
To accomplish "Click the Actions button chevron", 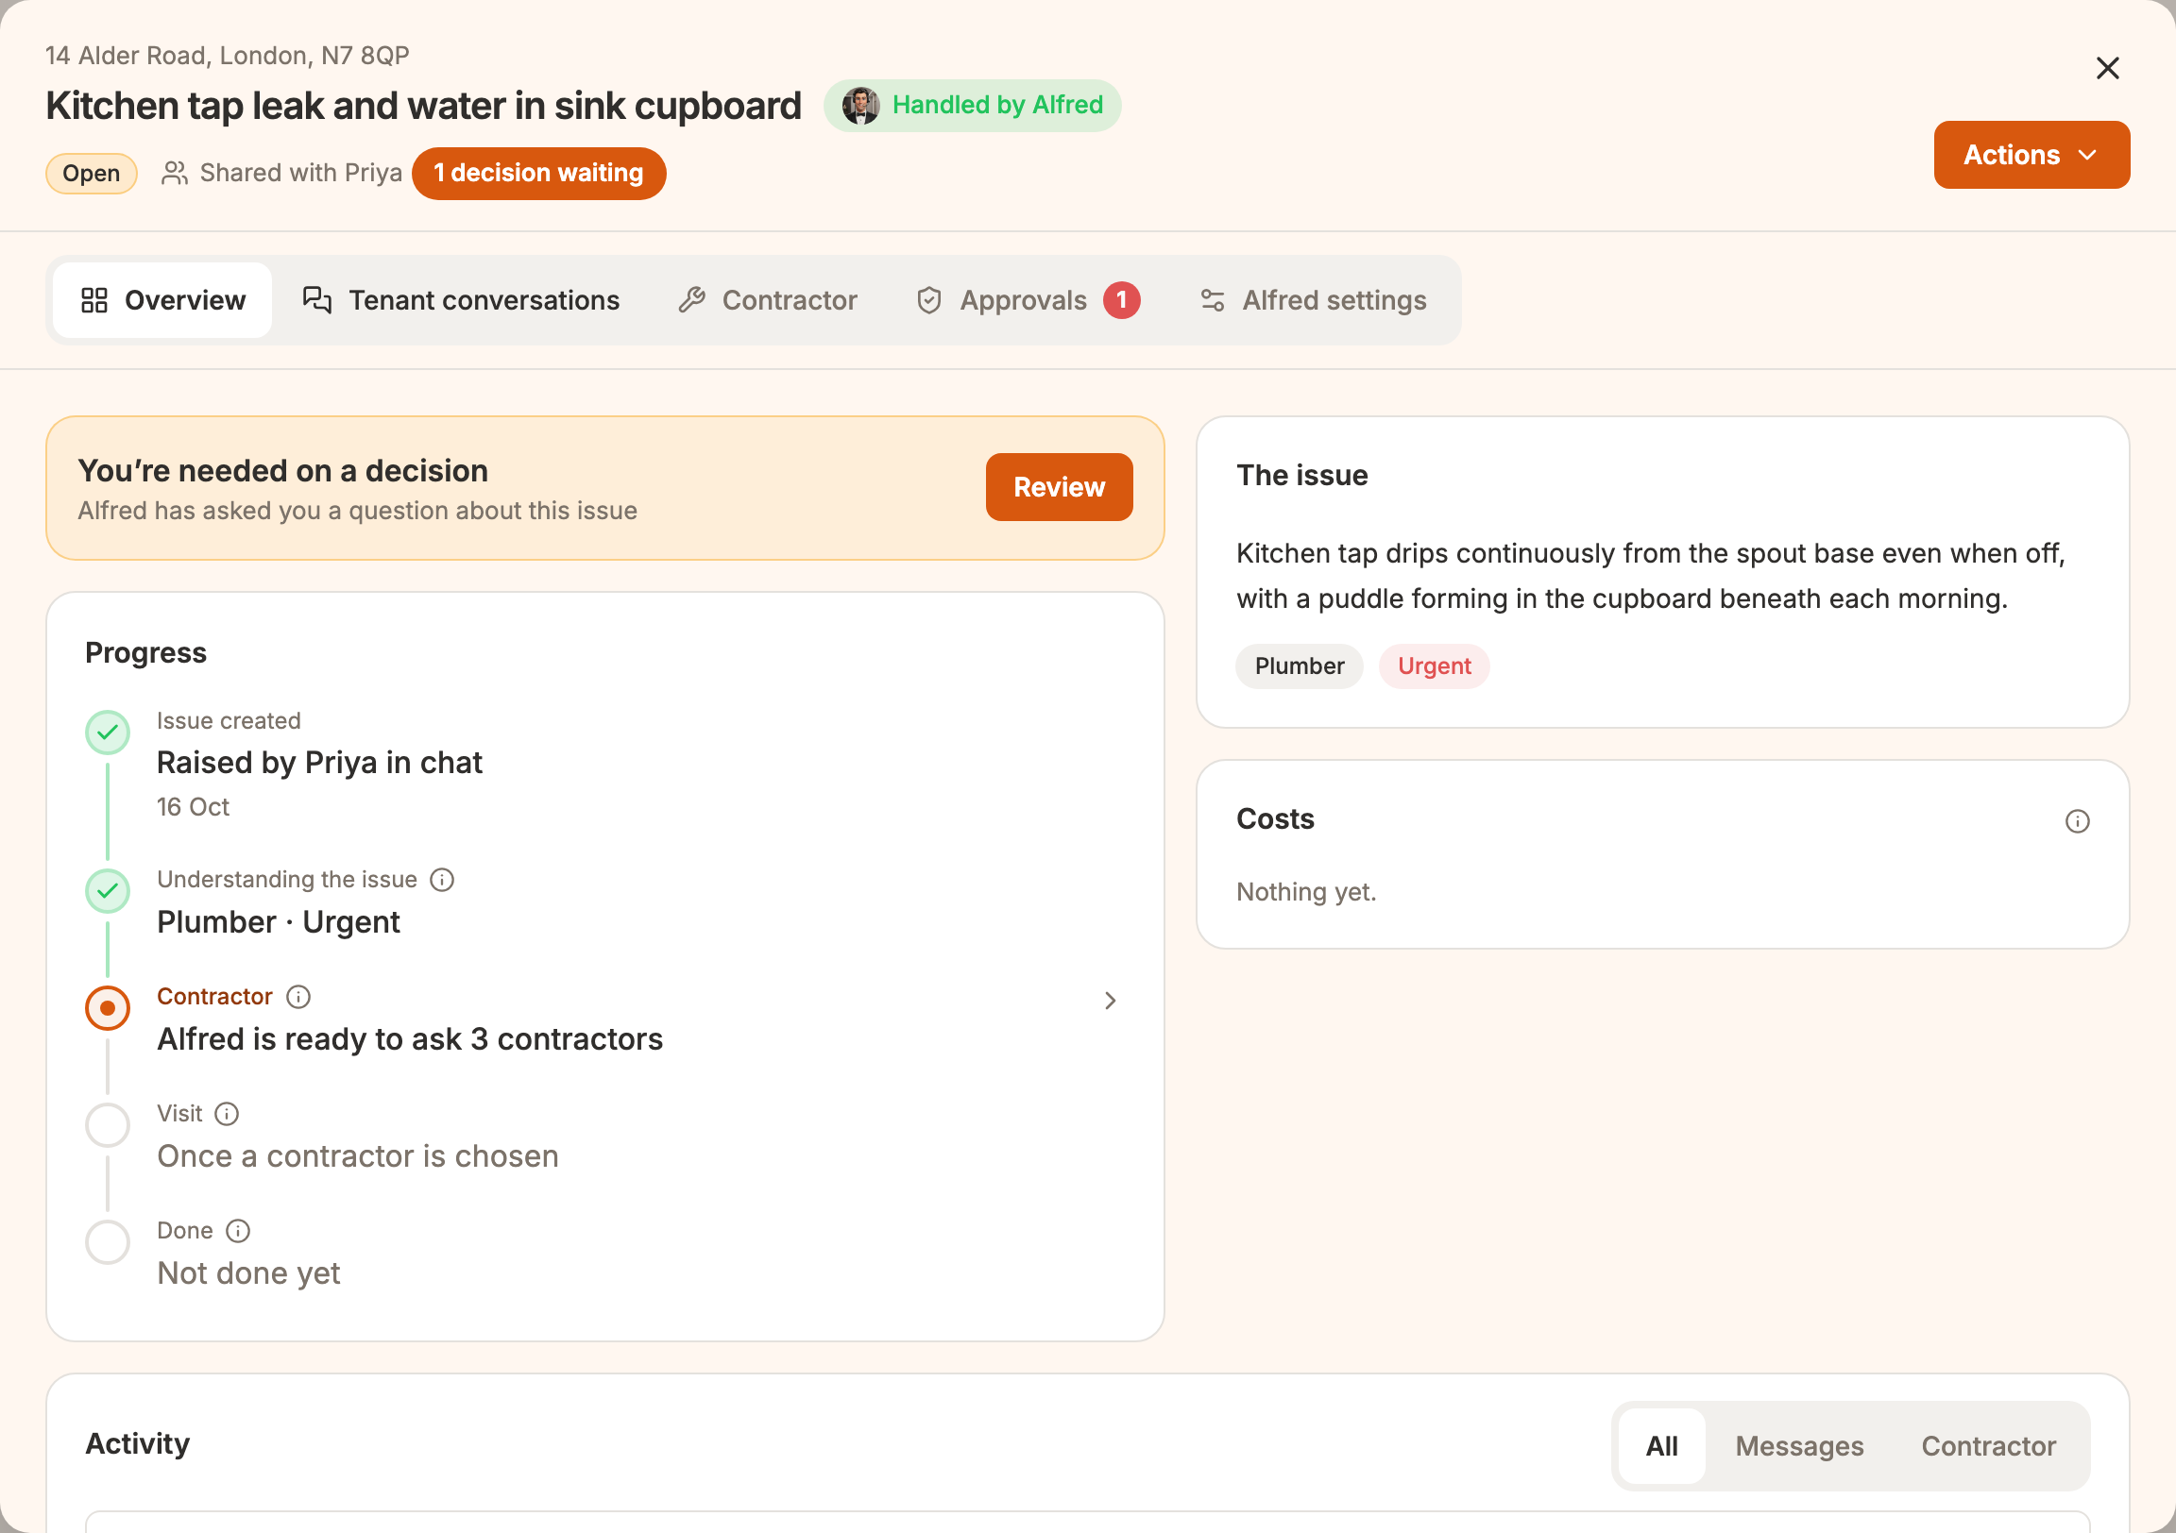I will point(2087,156).
